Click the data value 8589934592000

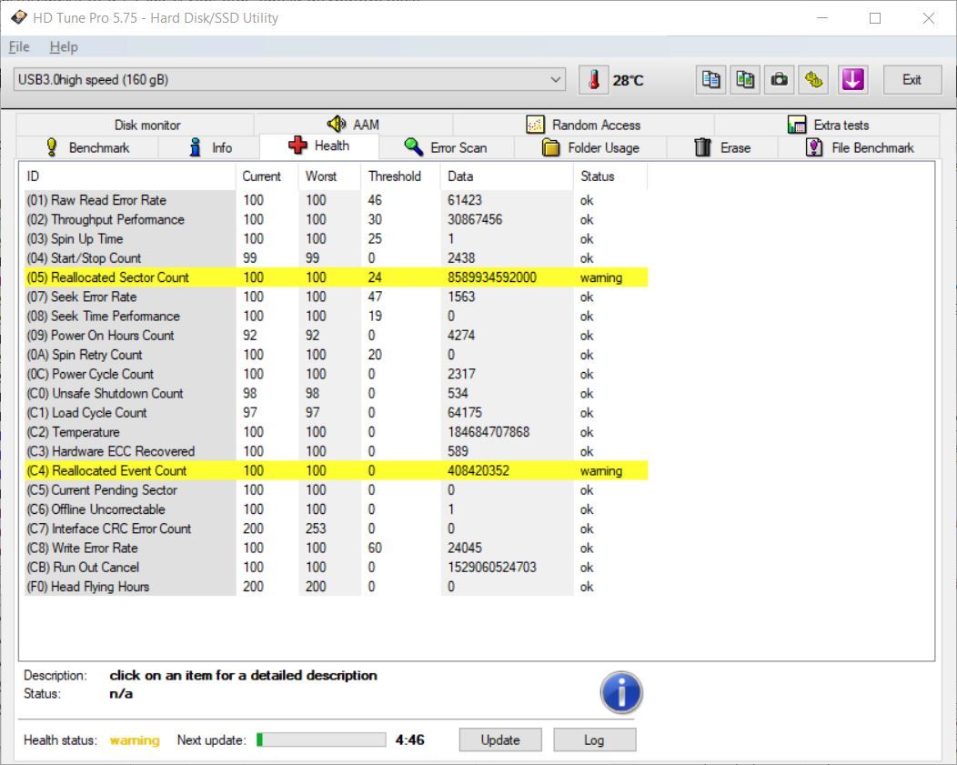[492, 277]
